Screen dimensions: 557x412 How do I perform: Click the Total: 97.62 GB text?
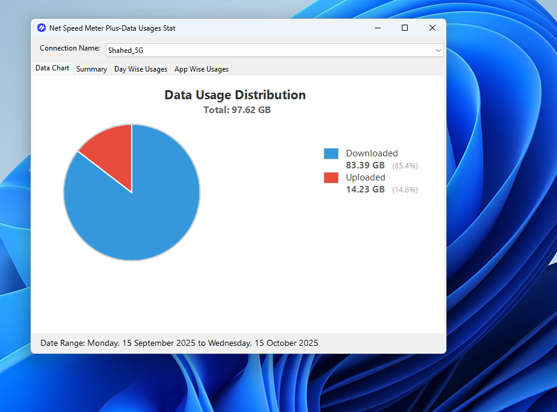pos(237,109)
